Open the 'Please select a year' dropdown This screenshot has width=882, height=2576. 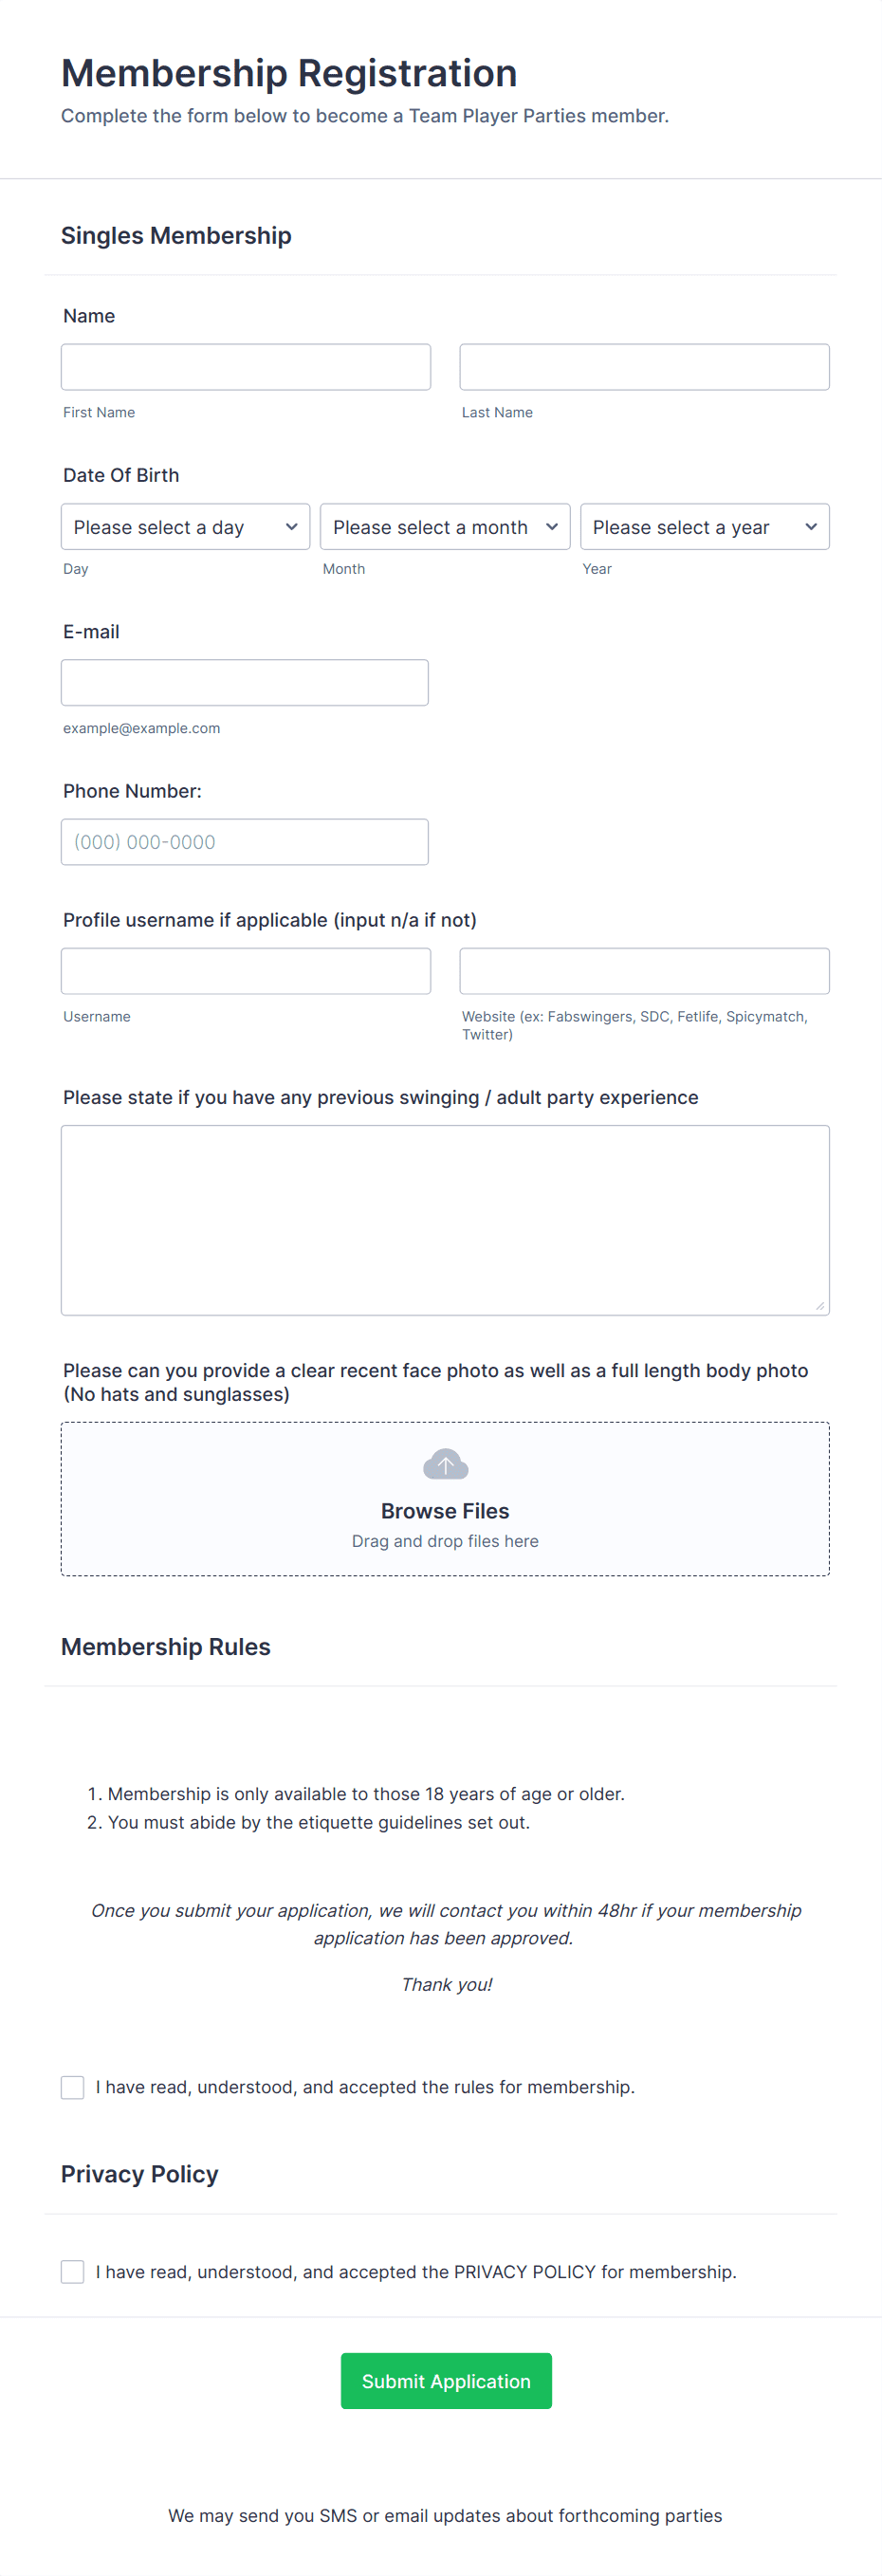[705, 527]
